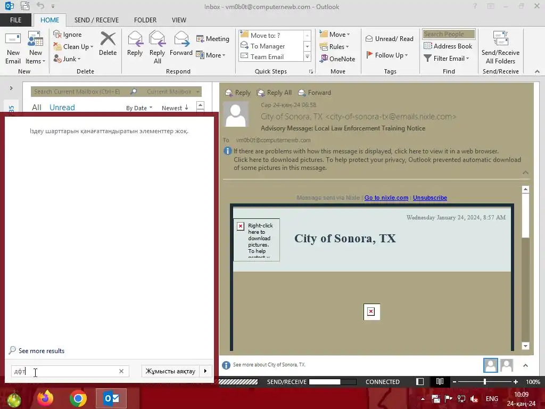Click Reply in the reading pane
Screen dimensions: 545x409
click(x=238, y=93)
